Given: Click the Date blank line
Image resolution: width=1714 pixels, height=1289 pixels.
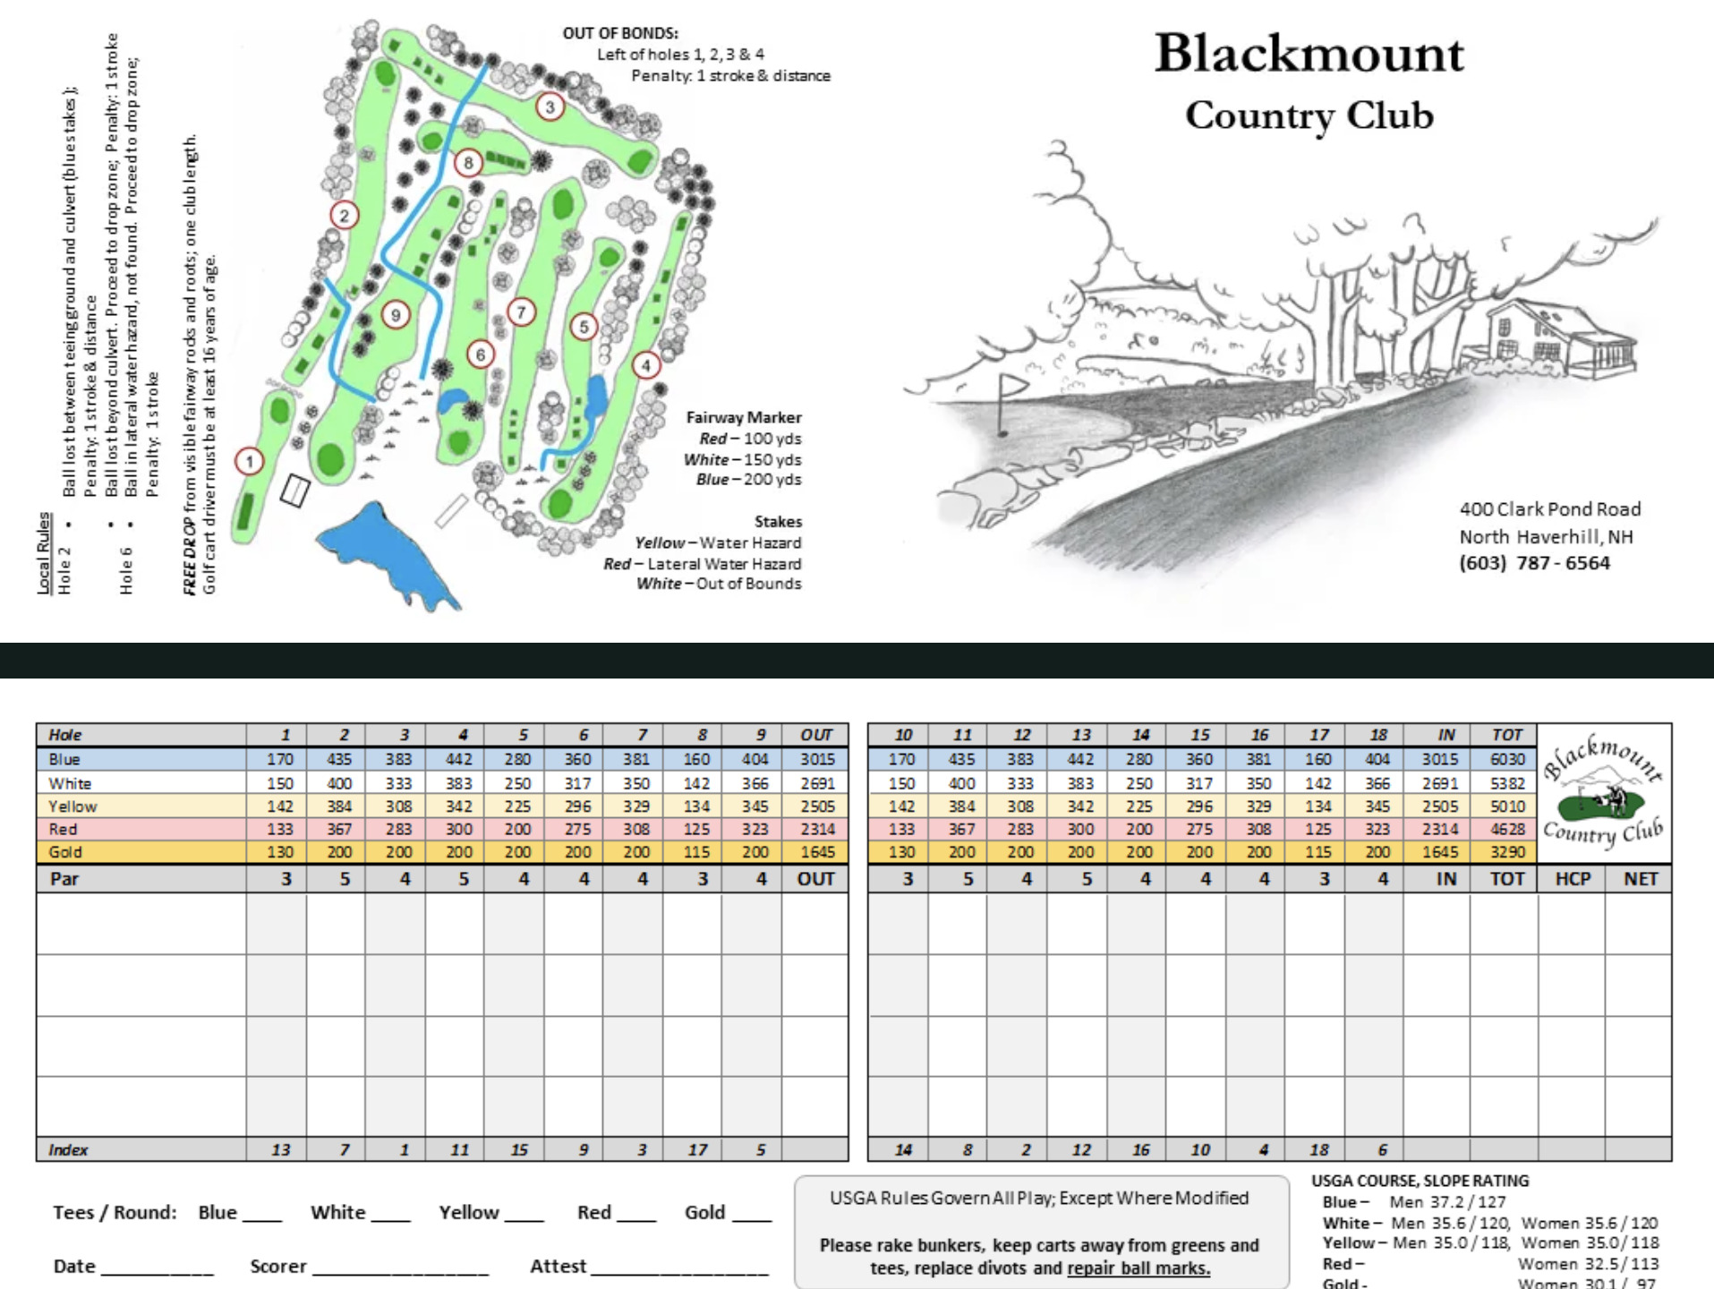Looking at the screenshot, I should [158, 1273].
